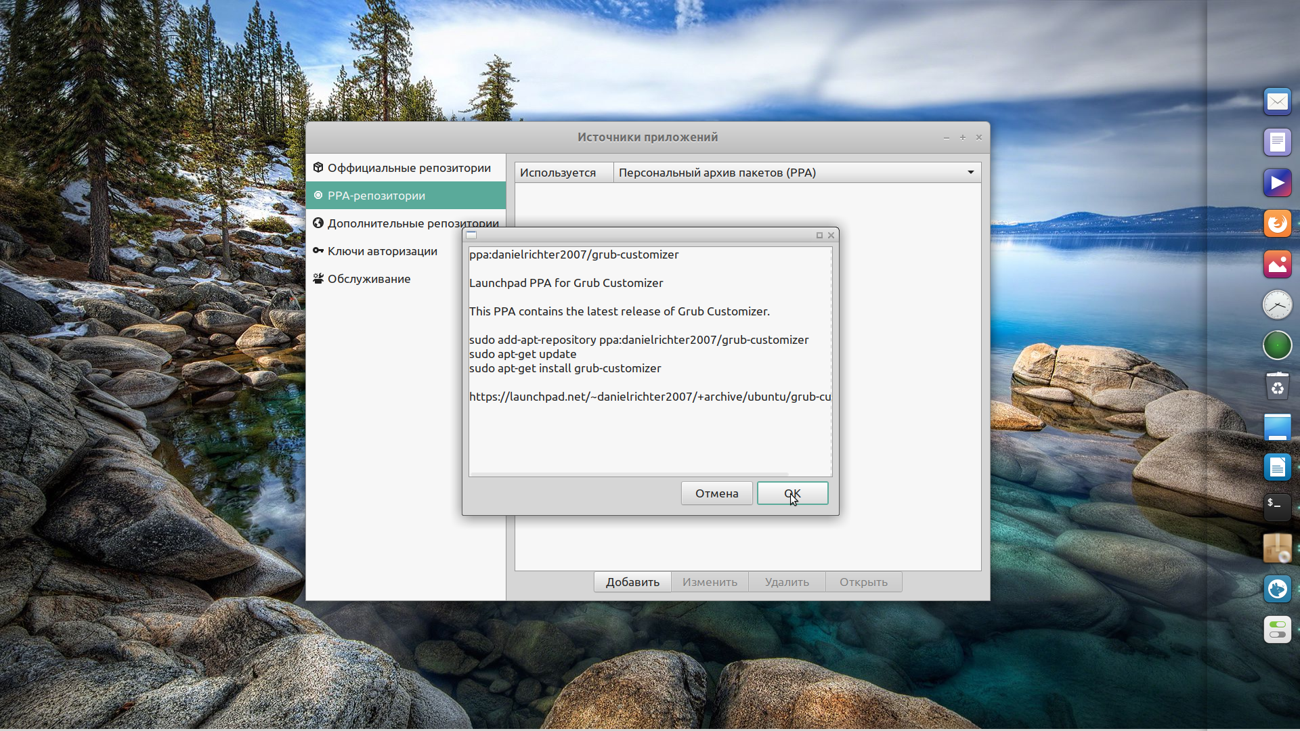Expand the Personal Package Archive (PPA) dropdown
Viewport: 1300px width, 731px height.
point(970,173)
